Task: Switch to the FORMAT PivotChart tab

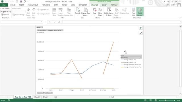Action: pos(114,5)
